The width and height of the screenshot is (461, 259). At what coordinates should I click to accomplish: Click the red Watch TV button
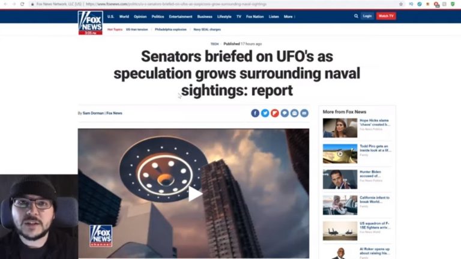click(386, 16)
